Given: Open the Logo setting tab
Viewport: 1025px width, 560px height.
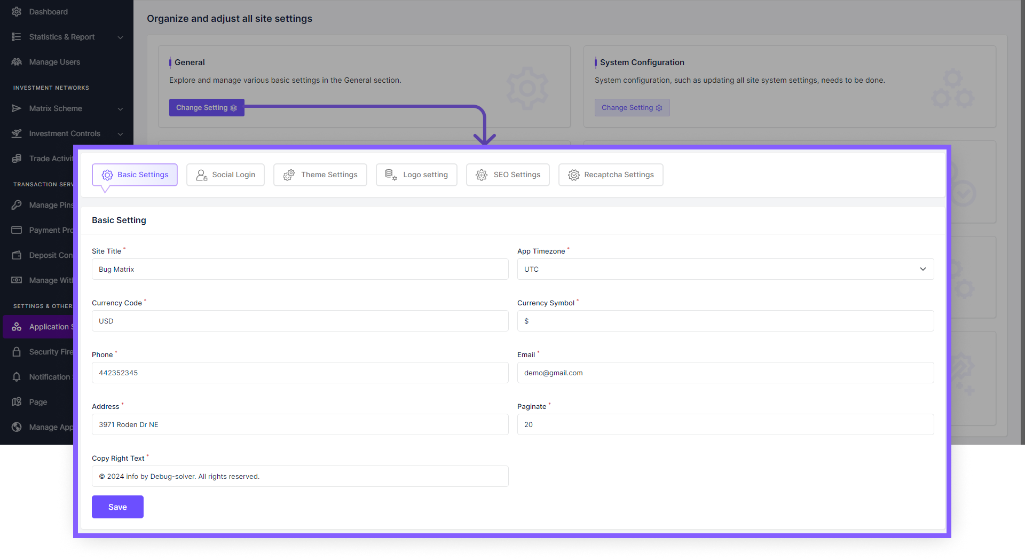Looking at the screenshot, I should tap(416, 175).
